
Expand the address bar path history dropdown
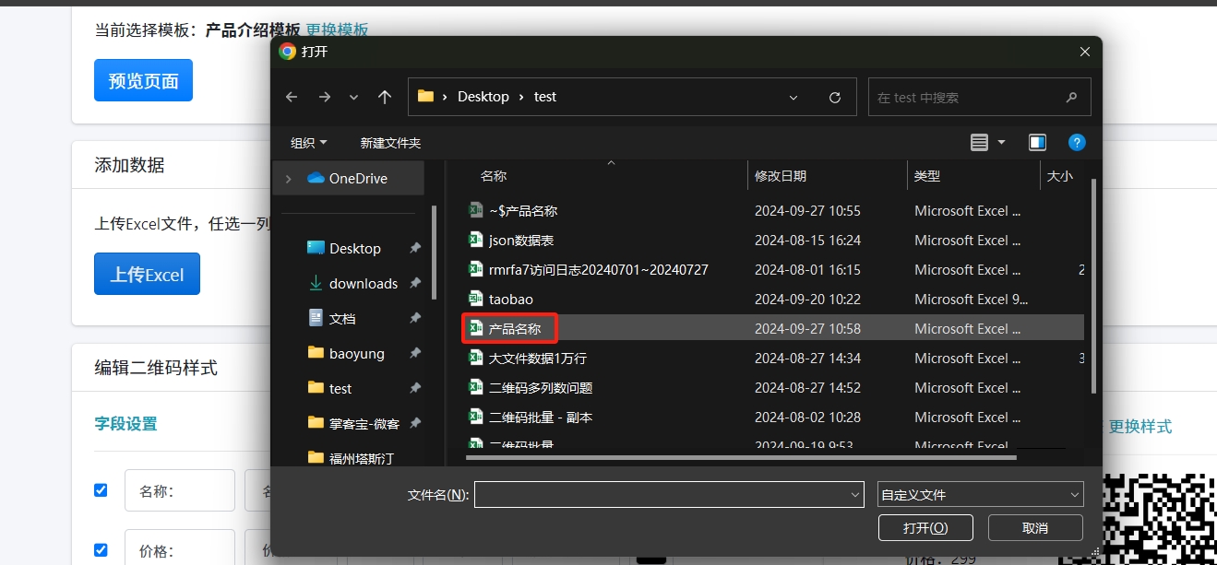[x=793, y=97]
